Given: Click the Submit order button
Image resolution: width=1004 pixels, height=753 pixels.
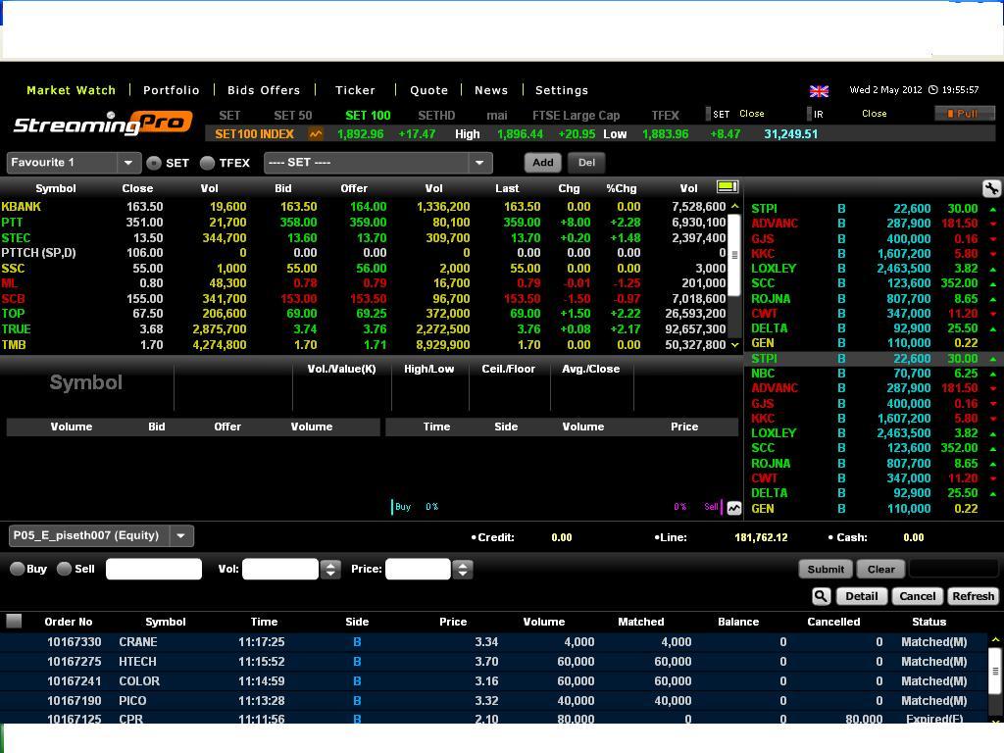Looking at the screenshot, I should click(825, 569).
